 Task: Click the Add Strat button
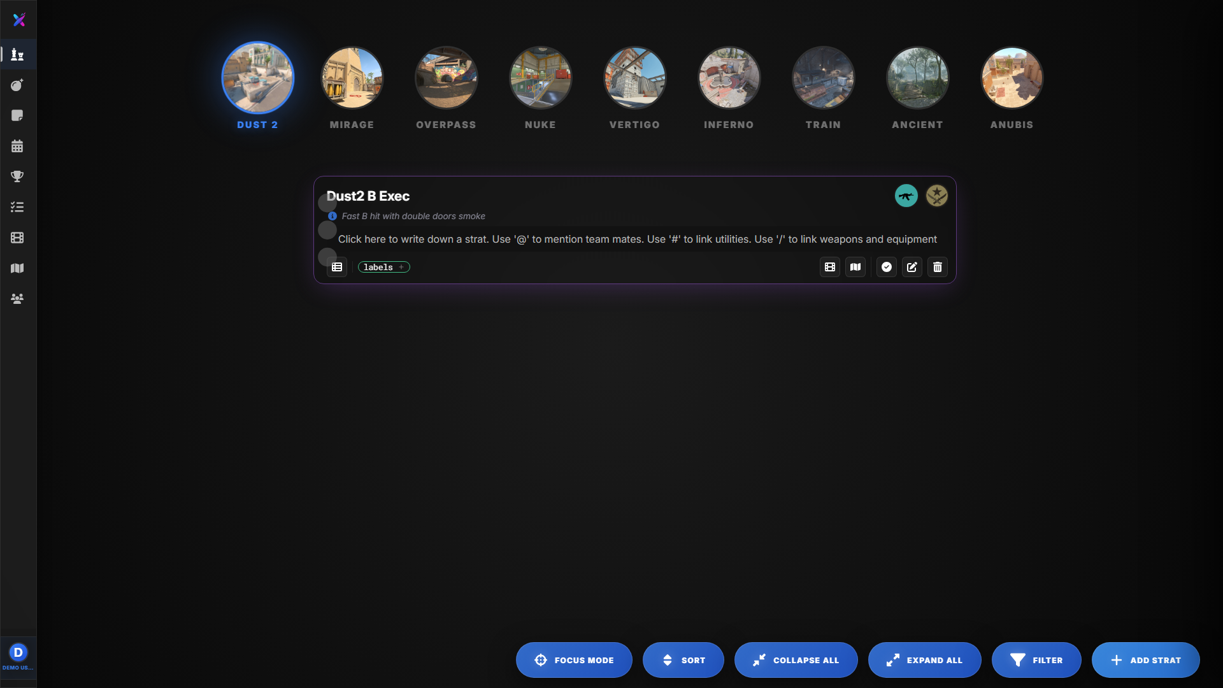tap(1145, 660)
